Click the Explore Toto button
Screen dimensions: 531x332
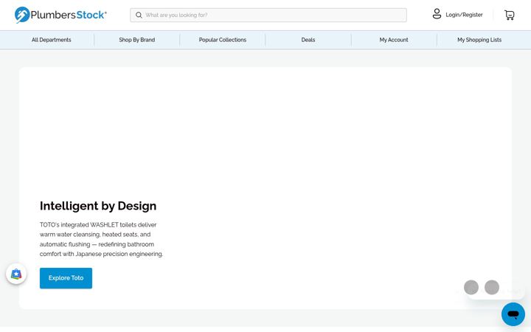click(66, 278)
